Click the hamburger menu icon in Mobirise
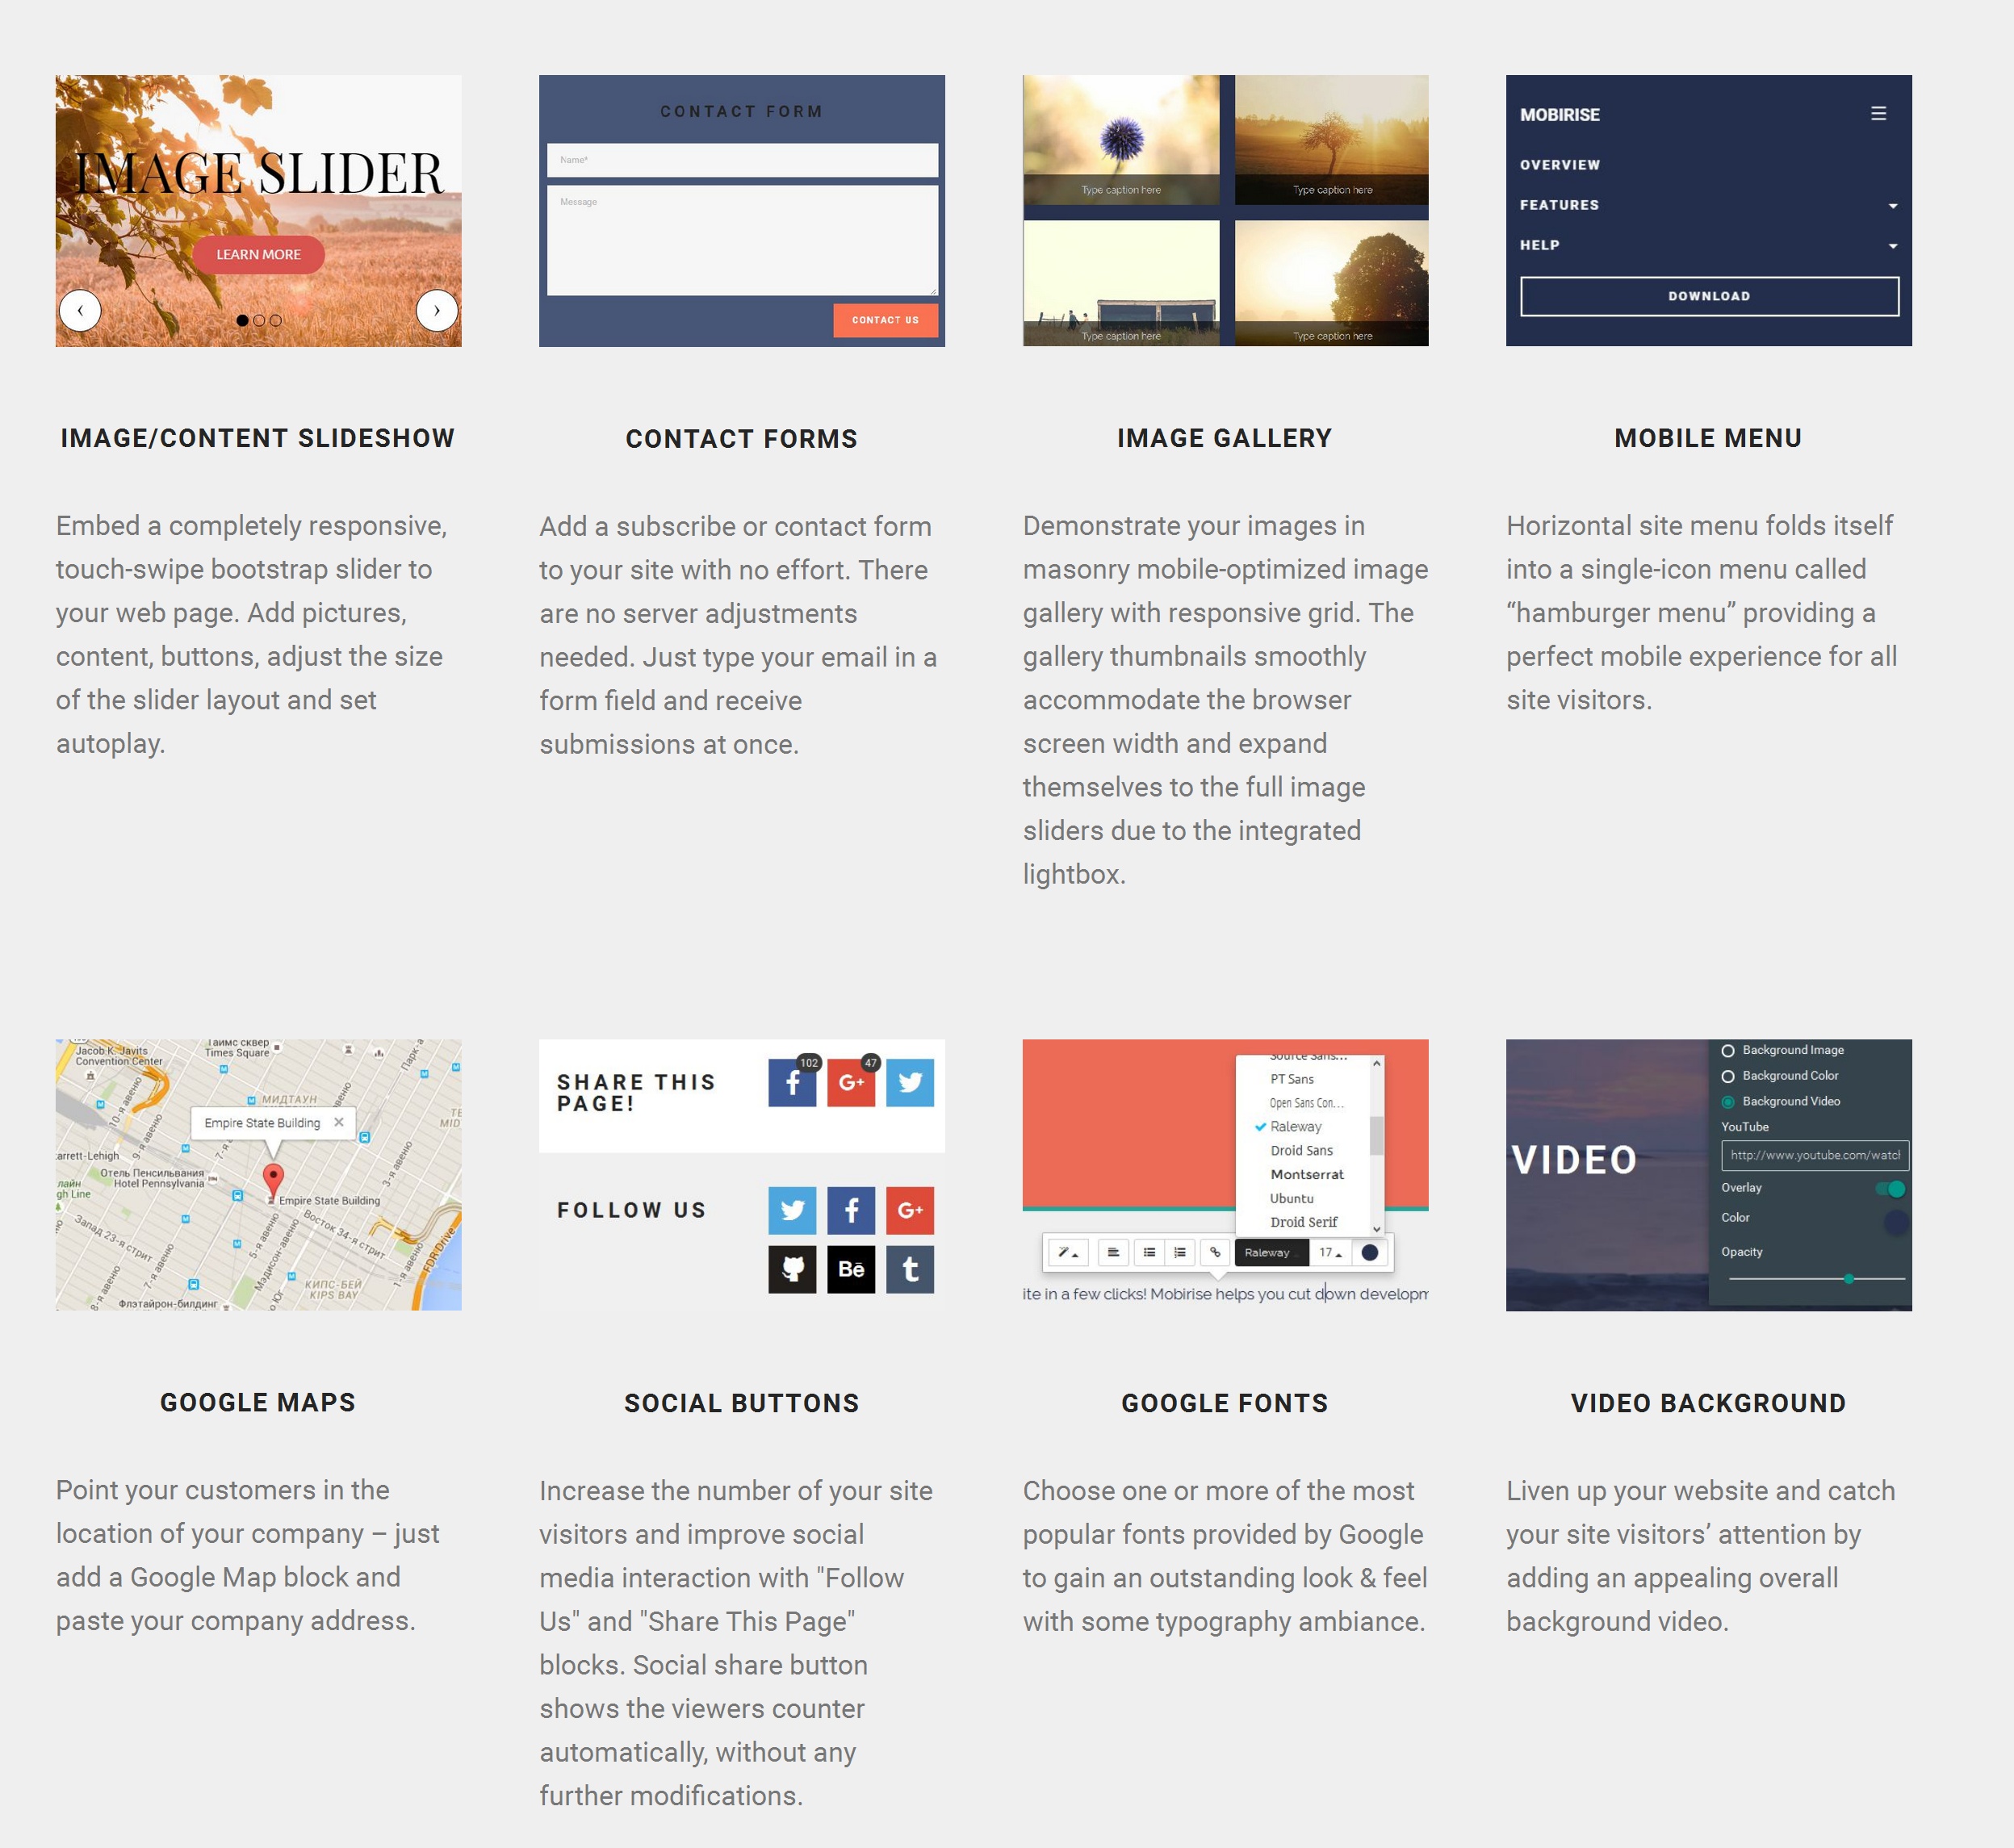Viewport: 2014px width, 1848px height. 1879,114
